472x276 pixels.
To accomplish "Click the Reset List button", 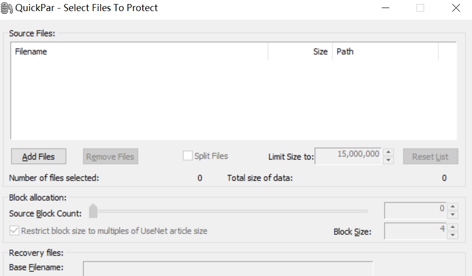I will pos(431,156).
